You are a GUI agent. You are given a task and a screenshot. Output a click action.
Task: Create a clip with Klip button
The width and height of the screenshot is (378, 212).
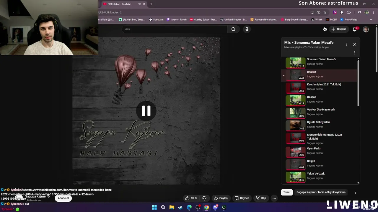coord(261,198)
